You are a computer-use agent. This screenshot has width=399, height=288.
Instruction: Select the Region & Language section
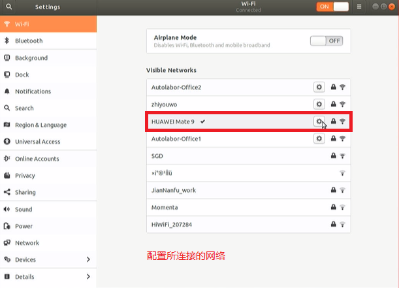click(40, 125)
